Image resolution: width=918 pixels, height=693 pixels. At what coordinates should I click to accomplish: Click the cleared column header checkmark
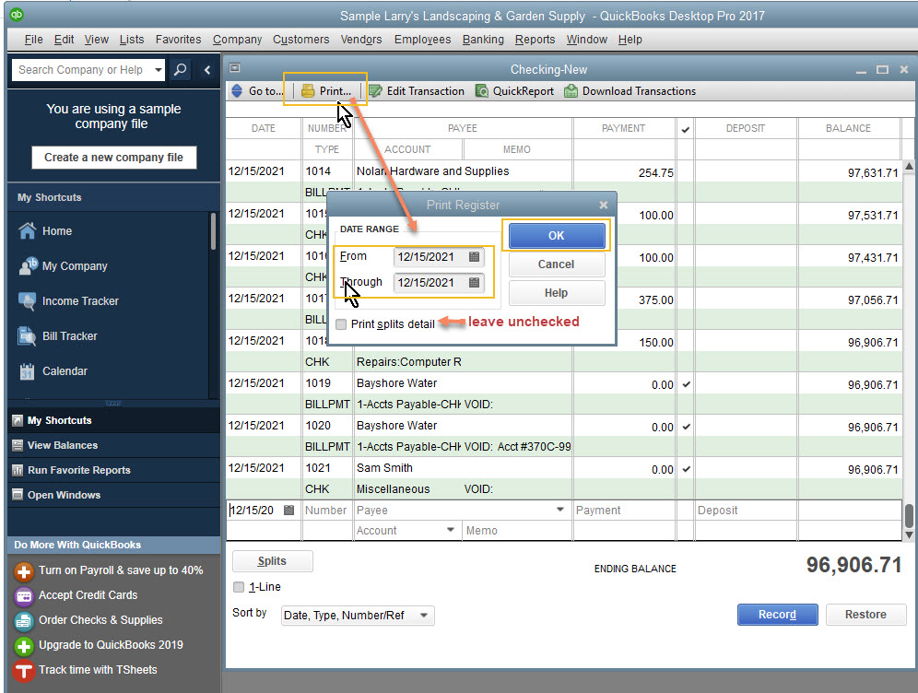coord(686,129)
